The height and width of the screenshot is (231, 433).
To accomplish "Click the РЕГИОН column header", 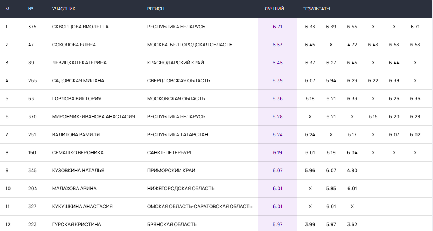I will click(155, 9).
